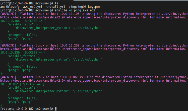Viewport: 188px width, 111px height.
Task: Click the [WARNING] text for host 10.0.0.182
Action: tap(9, 77)
